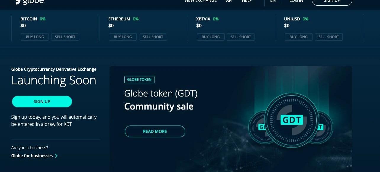The image size is (380, 172).
Task: Click the header Sign Up button
Action: point(332,1)
